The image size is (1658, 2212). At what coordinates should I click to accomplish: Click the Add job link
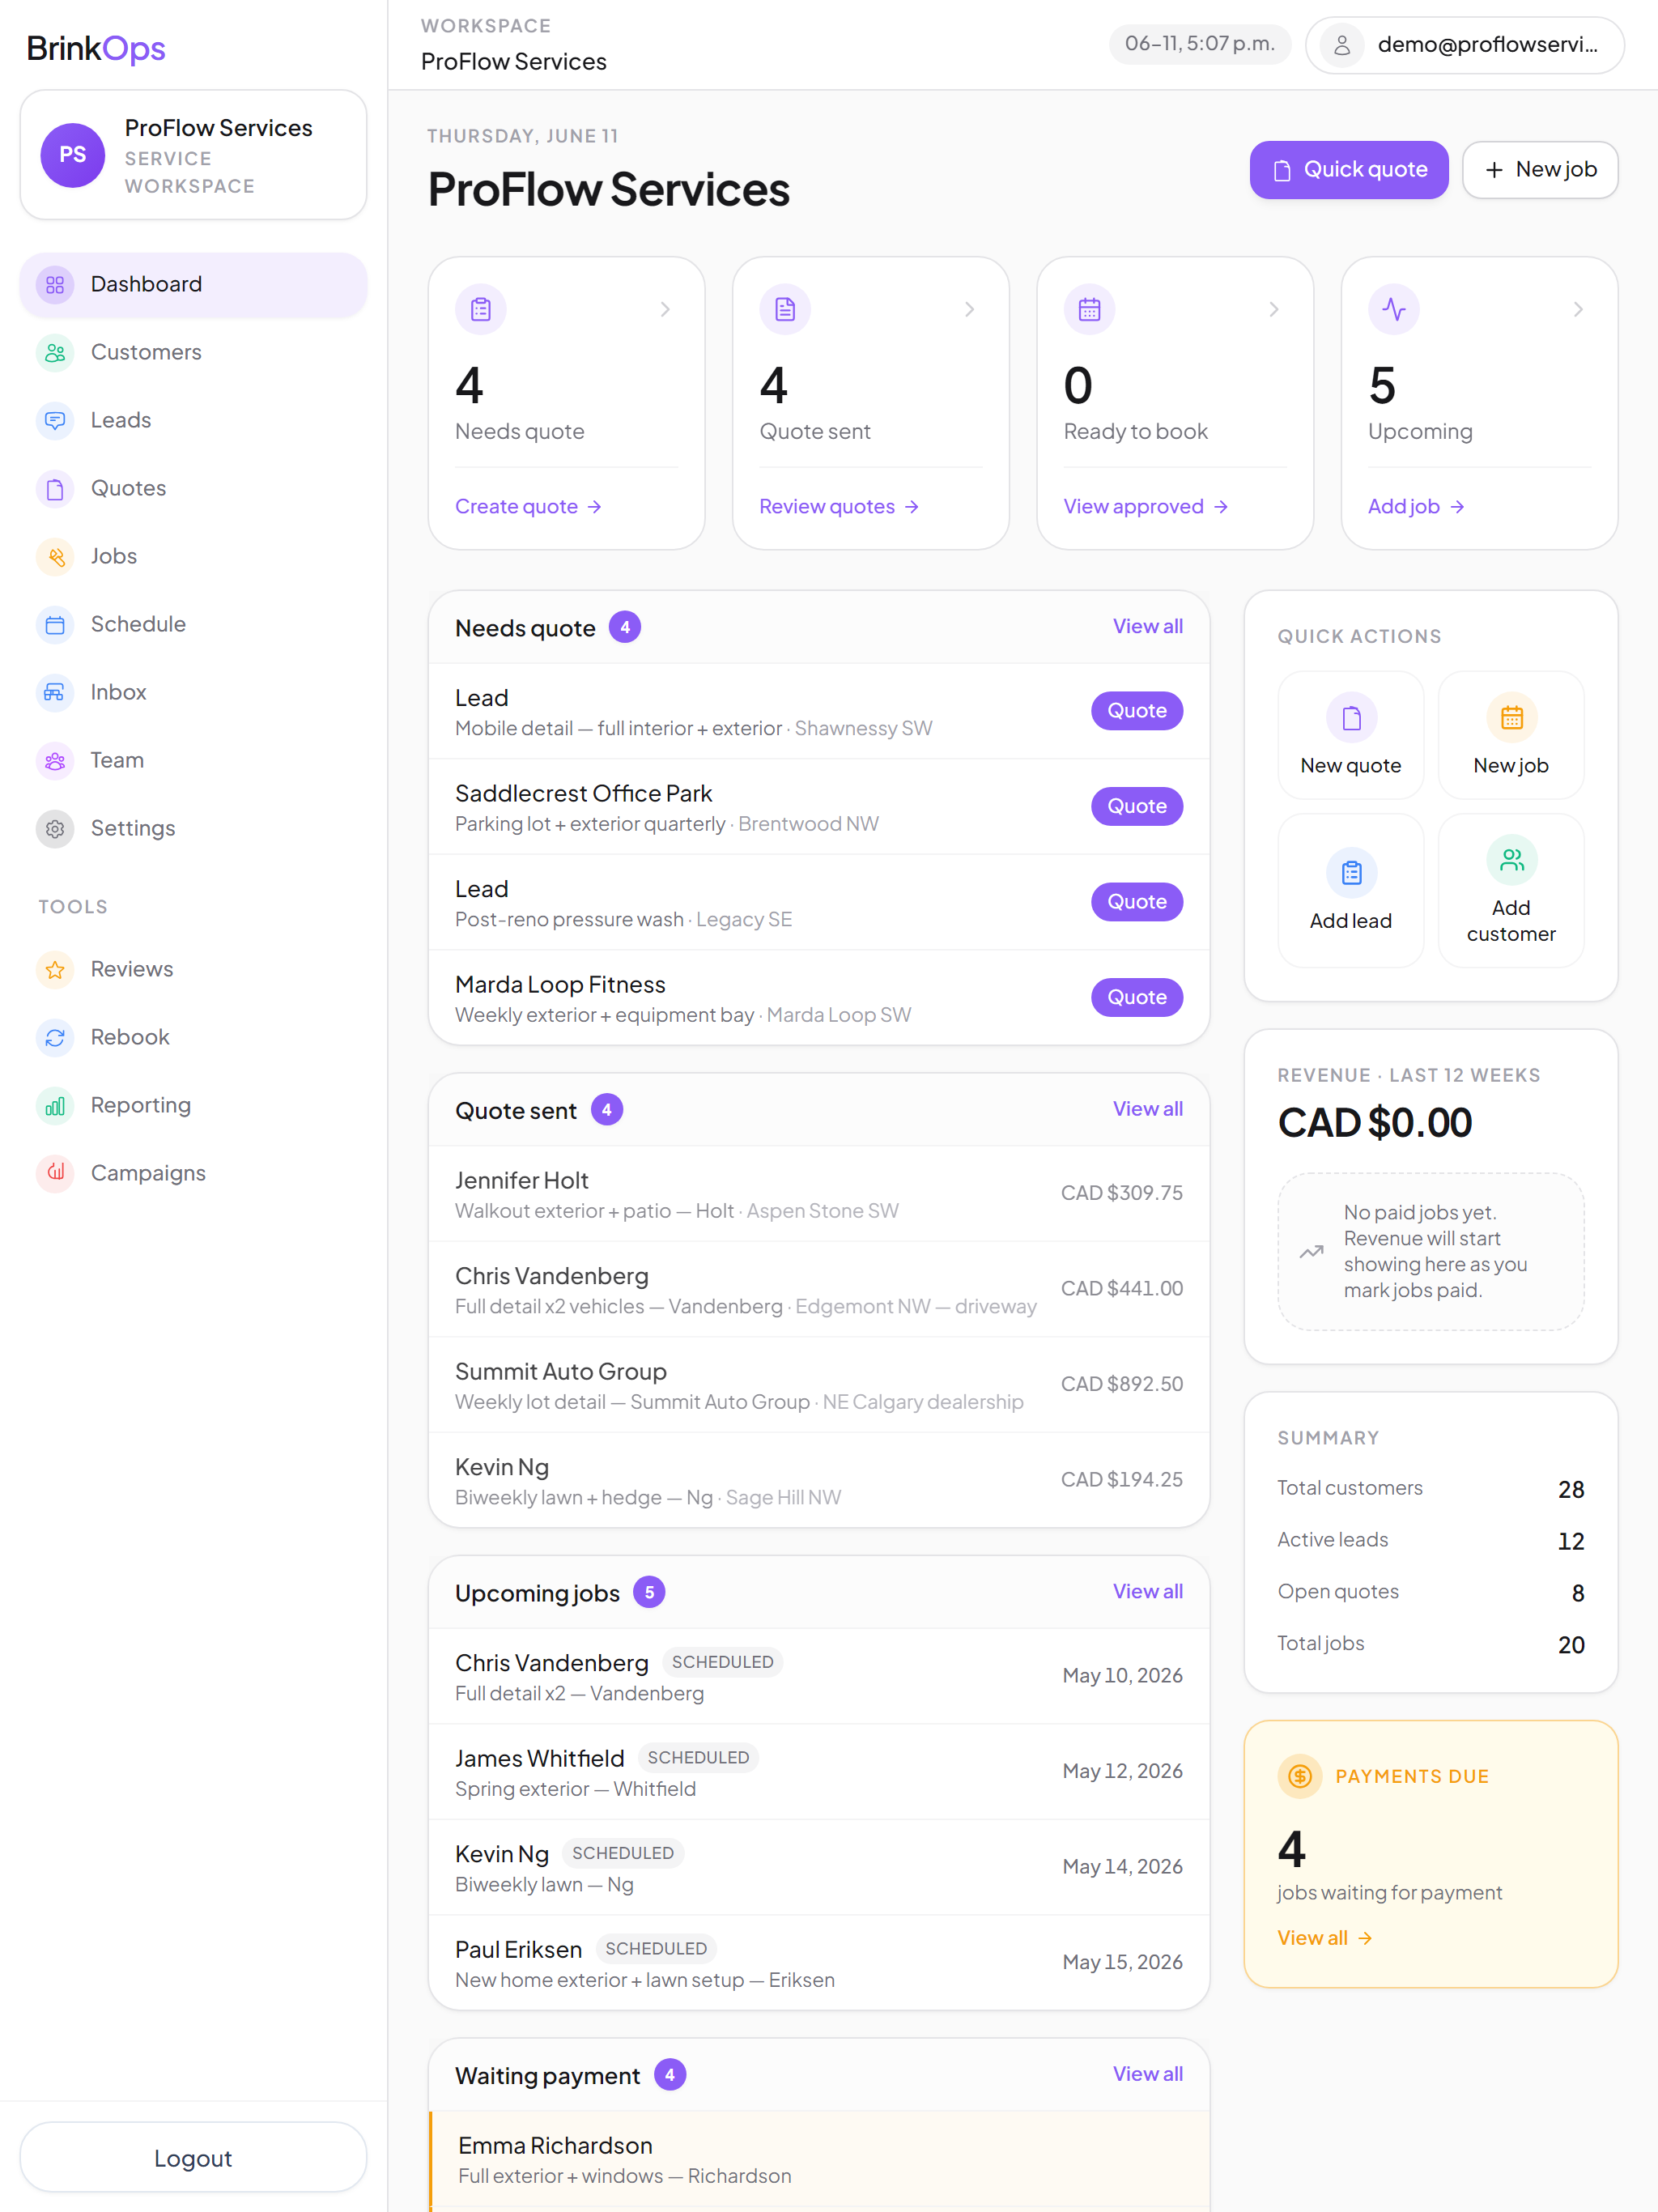(1416, 507)
